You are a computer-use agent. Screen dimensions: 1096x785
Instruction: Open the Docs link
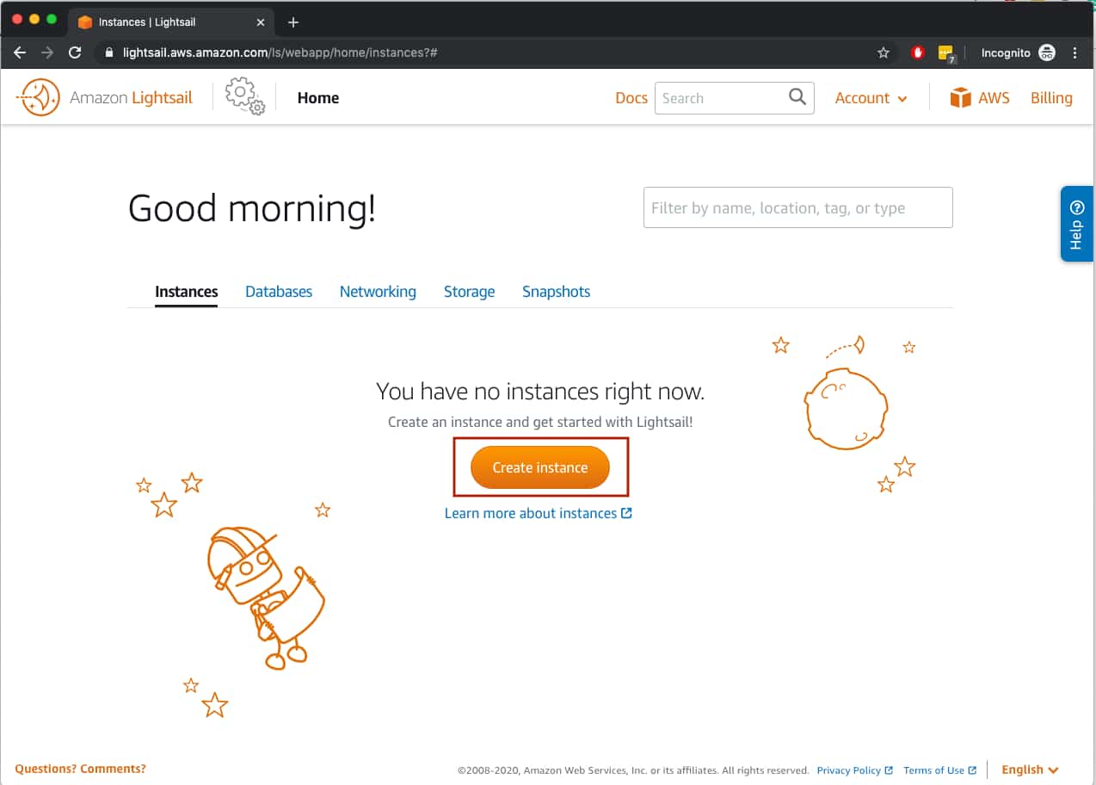pos(631,98)
